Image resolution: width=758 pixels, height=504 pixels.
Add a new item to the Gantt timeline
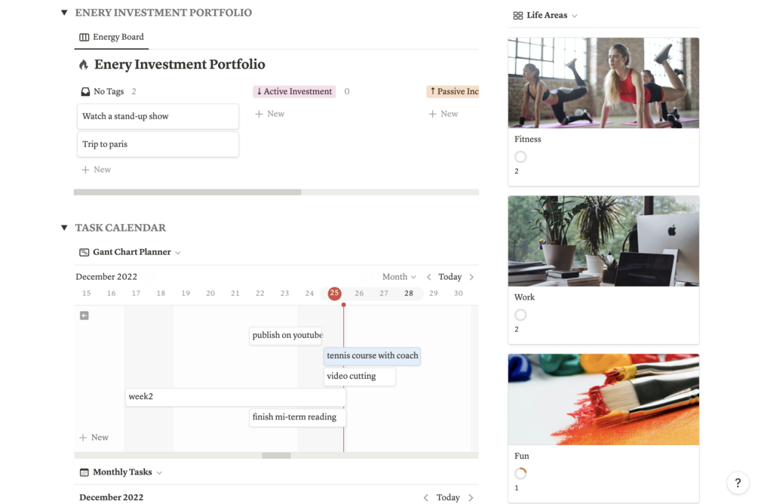(x=94, y=438)
